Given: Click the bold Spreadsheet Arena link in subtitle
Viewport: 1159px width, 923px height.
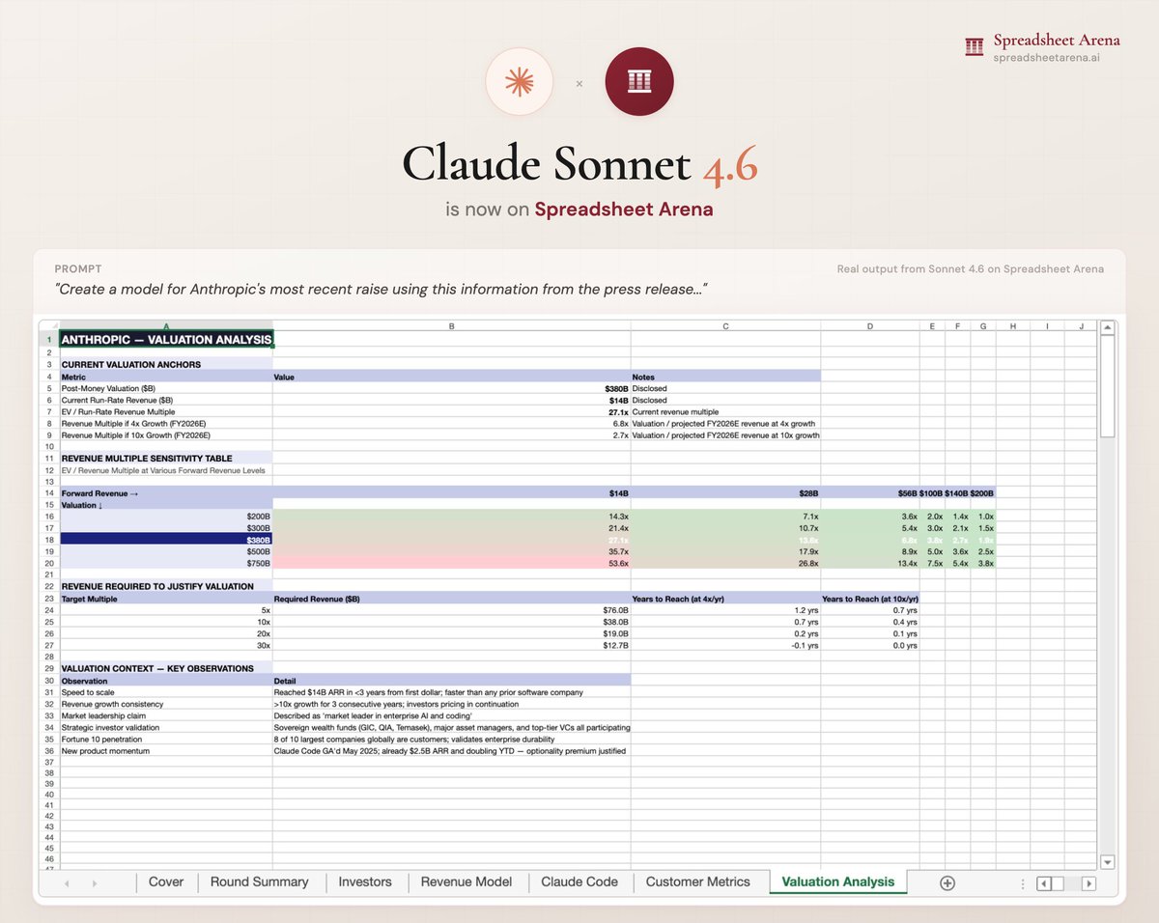Looking at the screenshot, I should coord(624,209).
